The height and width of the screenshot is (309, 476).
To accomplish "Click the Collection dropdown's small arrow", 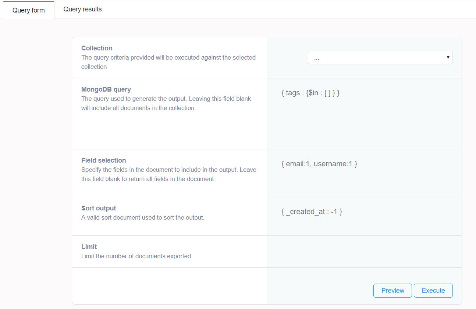I will pos(448,58).
